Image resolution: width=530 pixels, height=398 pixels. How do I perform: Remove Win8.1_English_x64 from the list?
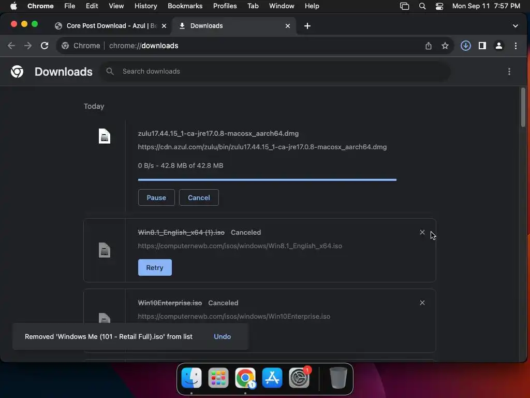coord(422,232)
